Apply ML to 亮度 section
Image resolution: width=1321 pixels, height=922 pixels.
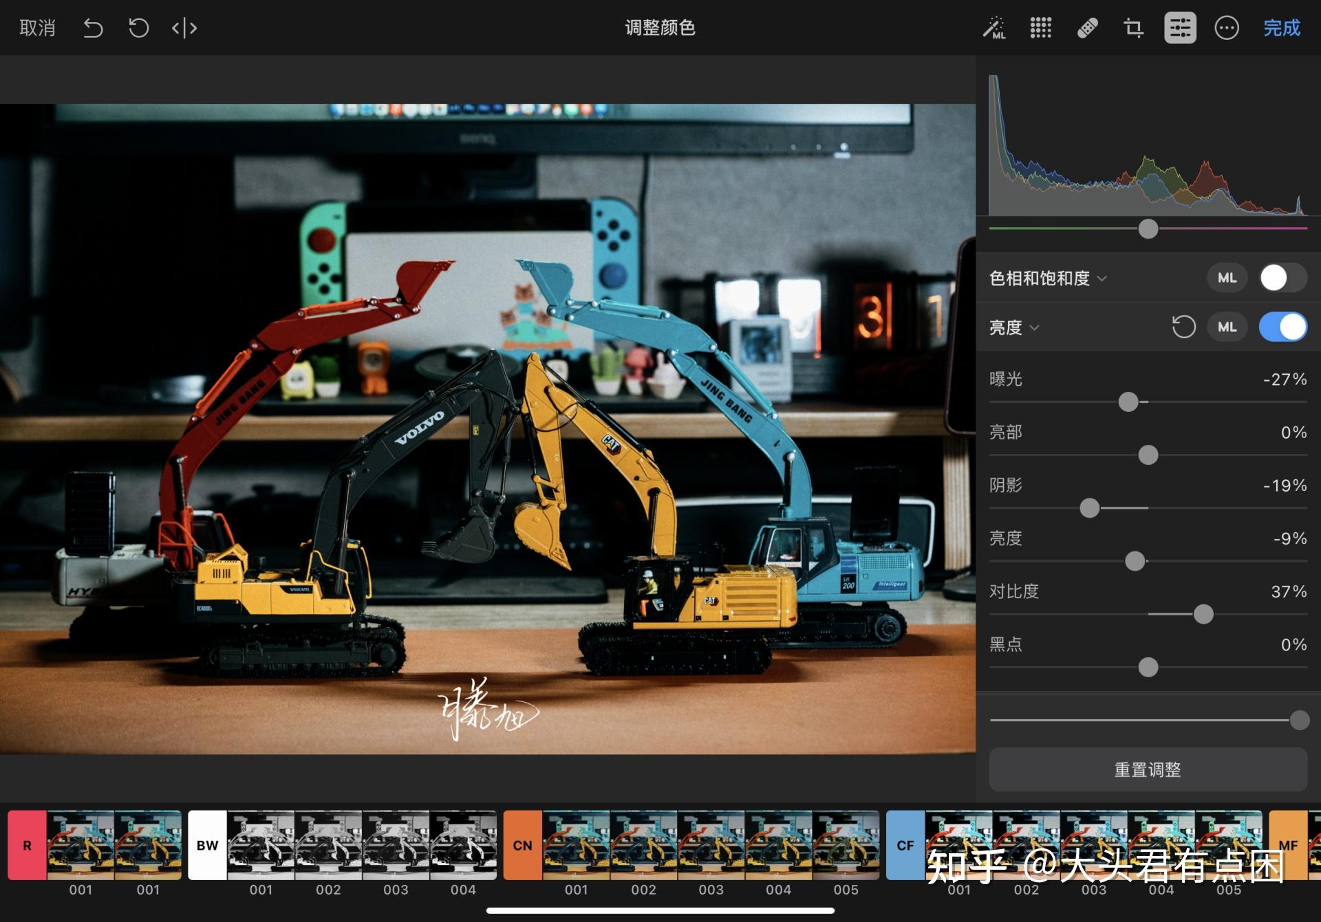(x=1227, y=327)
